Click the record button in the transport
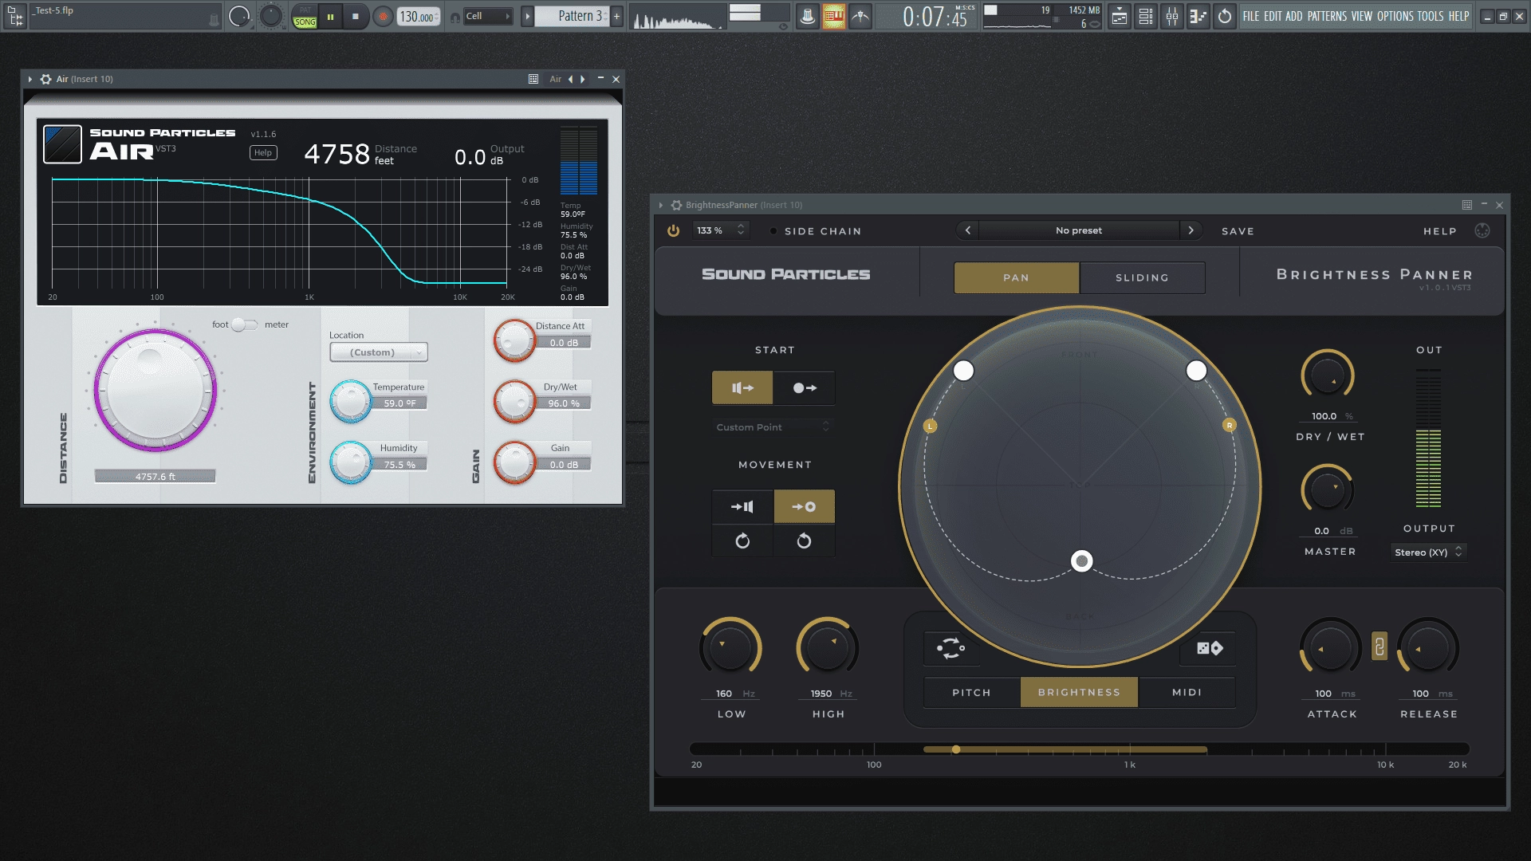 pyautogui.click(x=383, y=16)
